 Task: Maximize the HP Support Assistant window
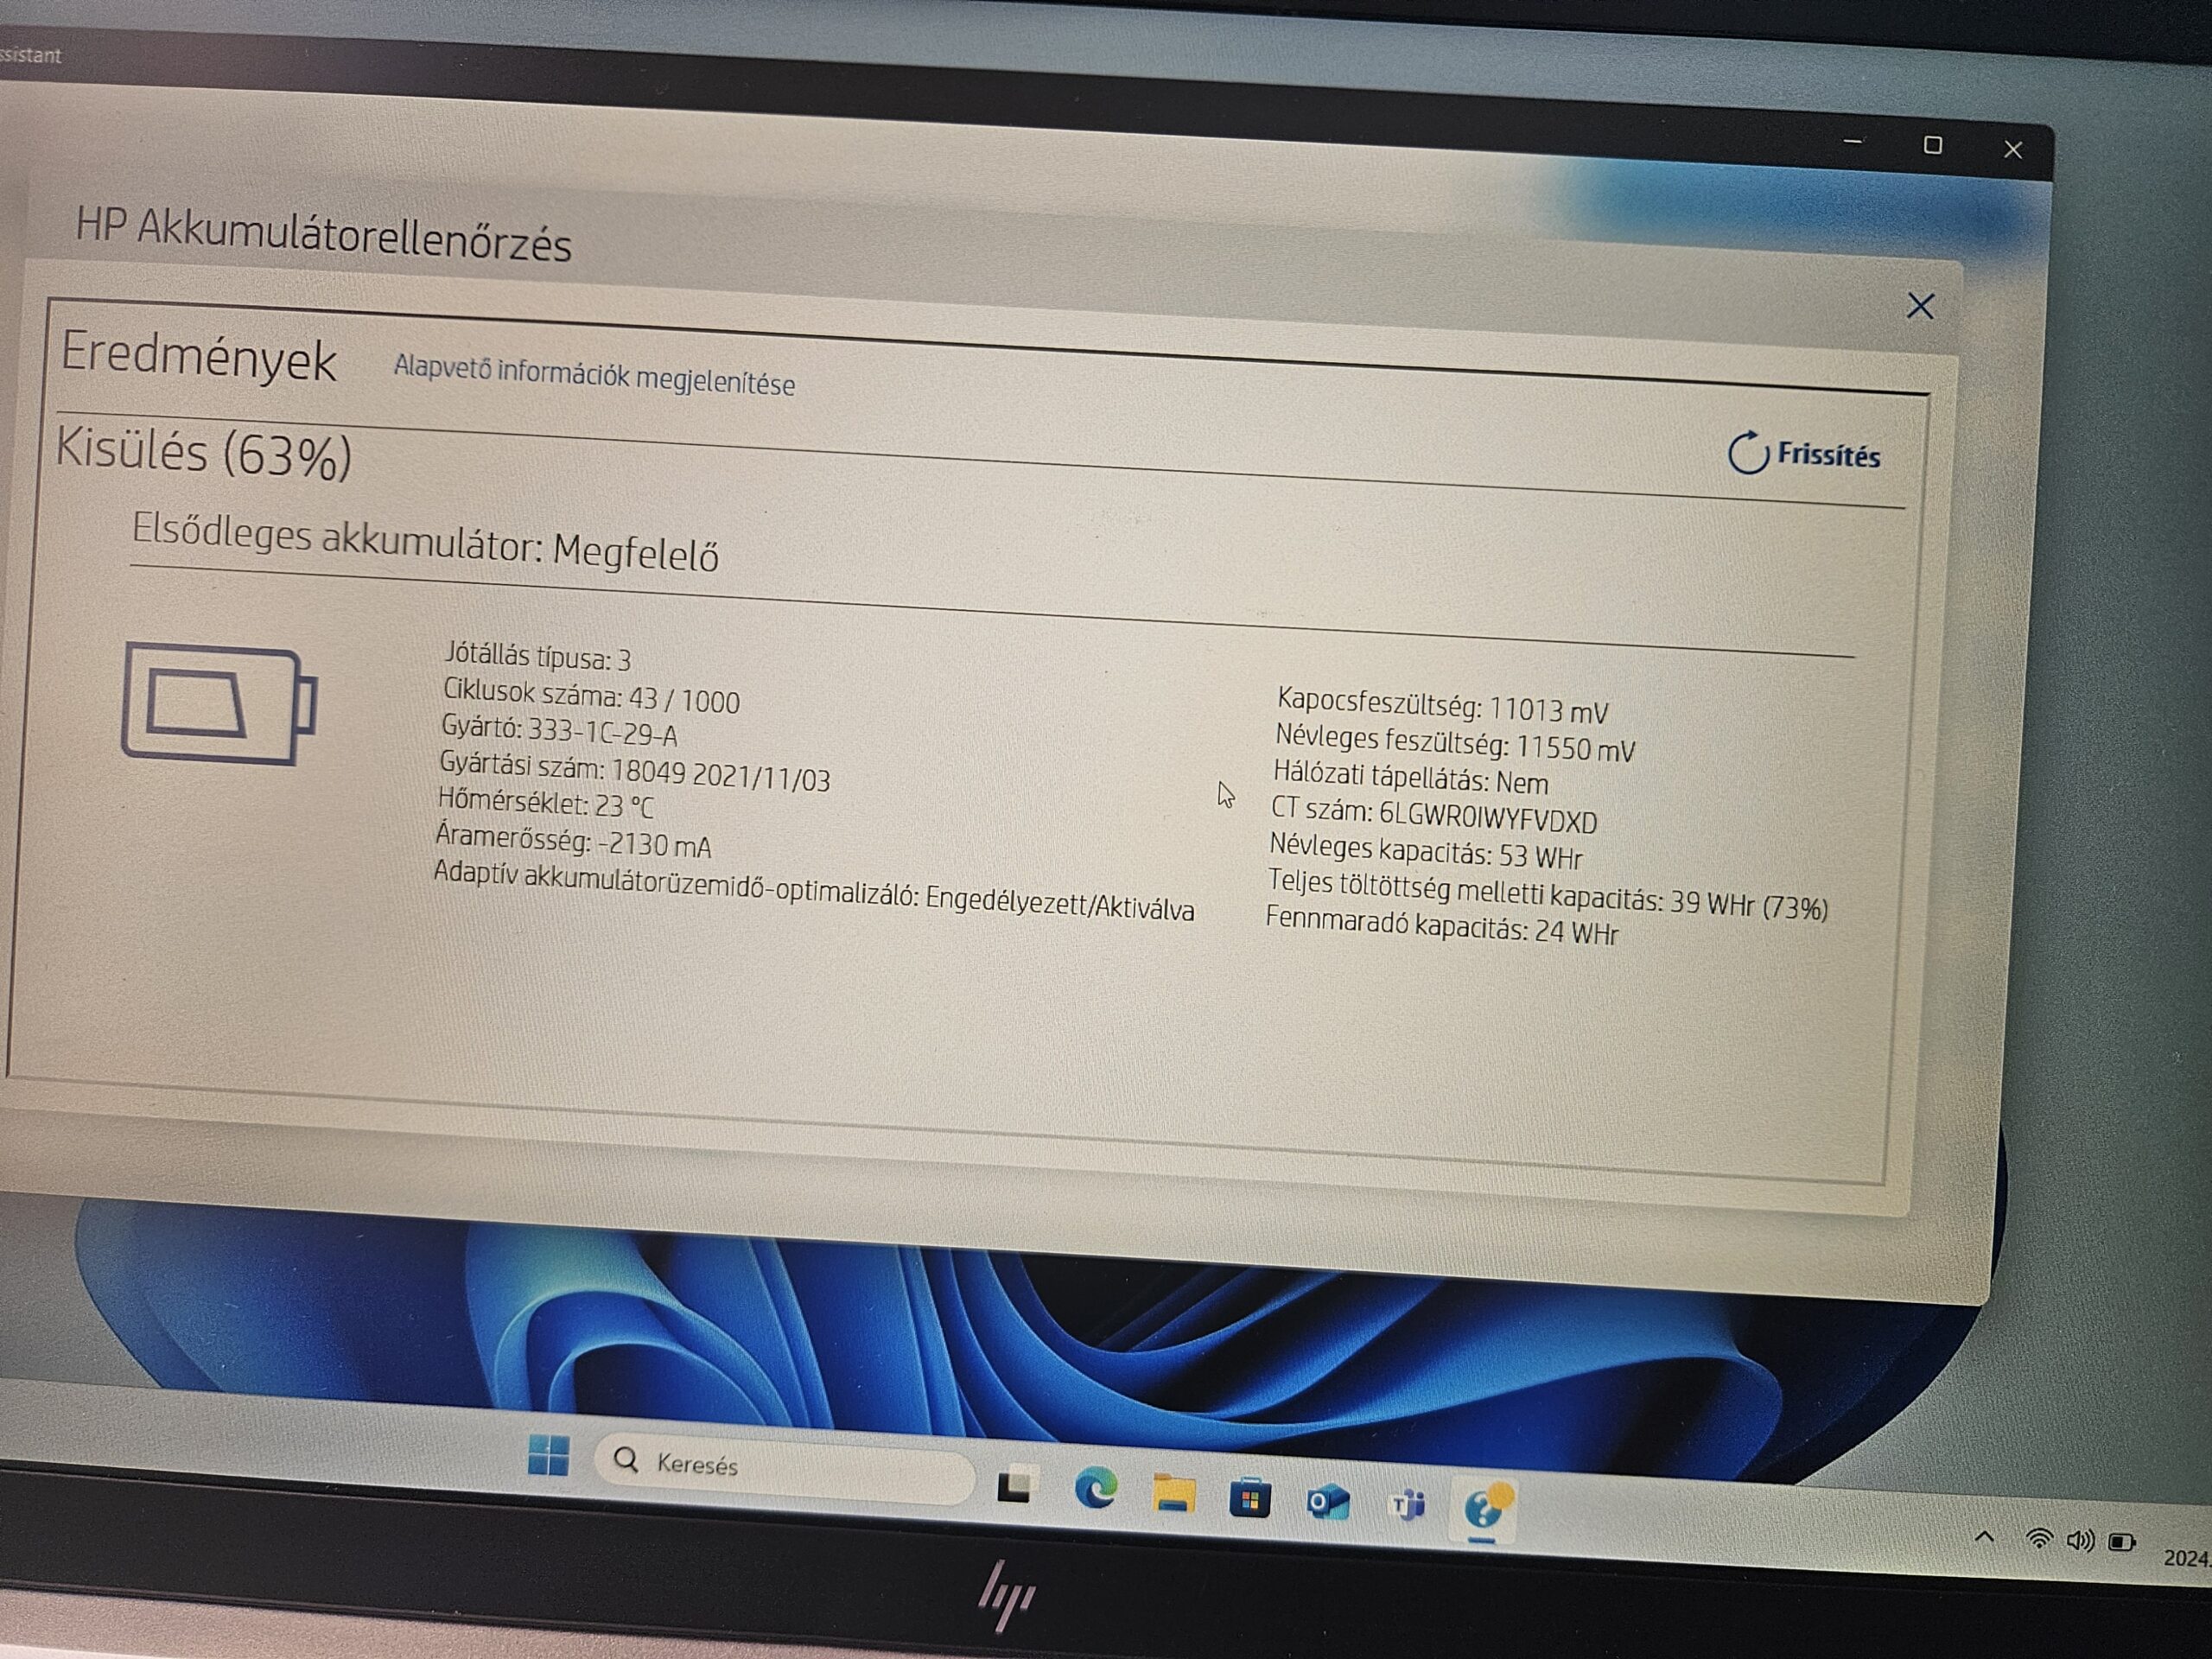1933,146
